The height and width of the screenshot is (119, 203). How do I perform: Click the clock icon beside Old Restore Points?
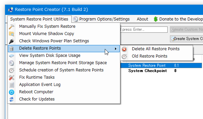click(124, 57)
